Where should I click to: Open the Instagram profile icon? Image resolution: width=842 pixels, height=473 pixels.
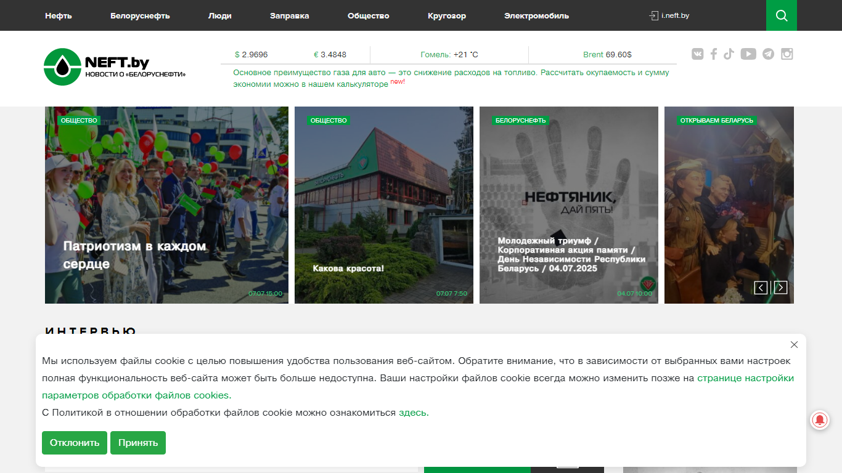click(787, 54)
